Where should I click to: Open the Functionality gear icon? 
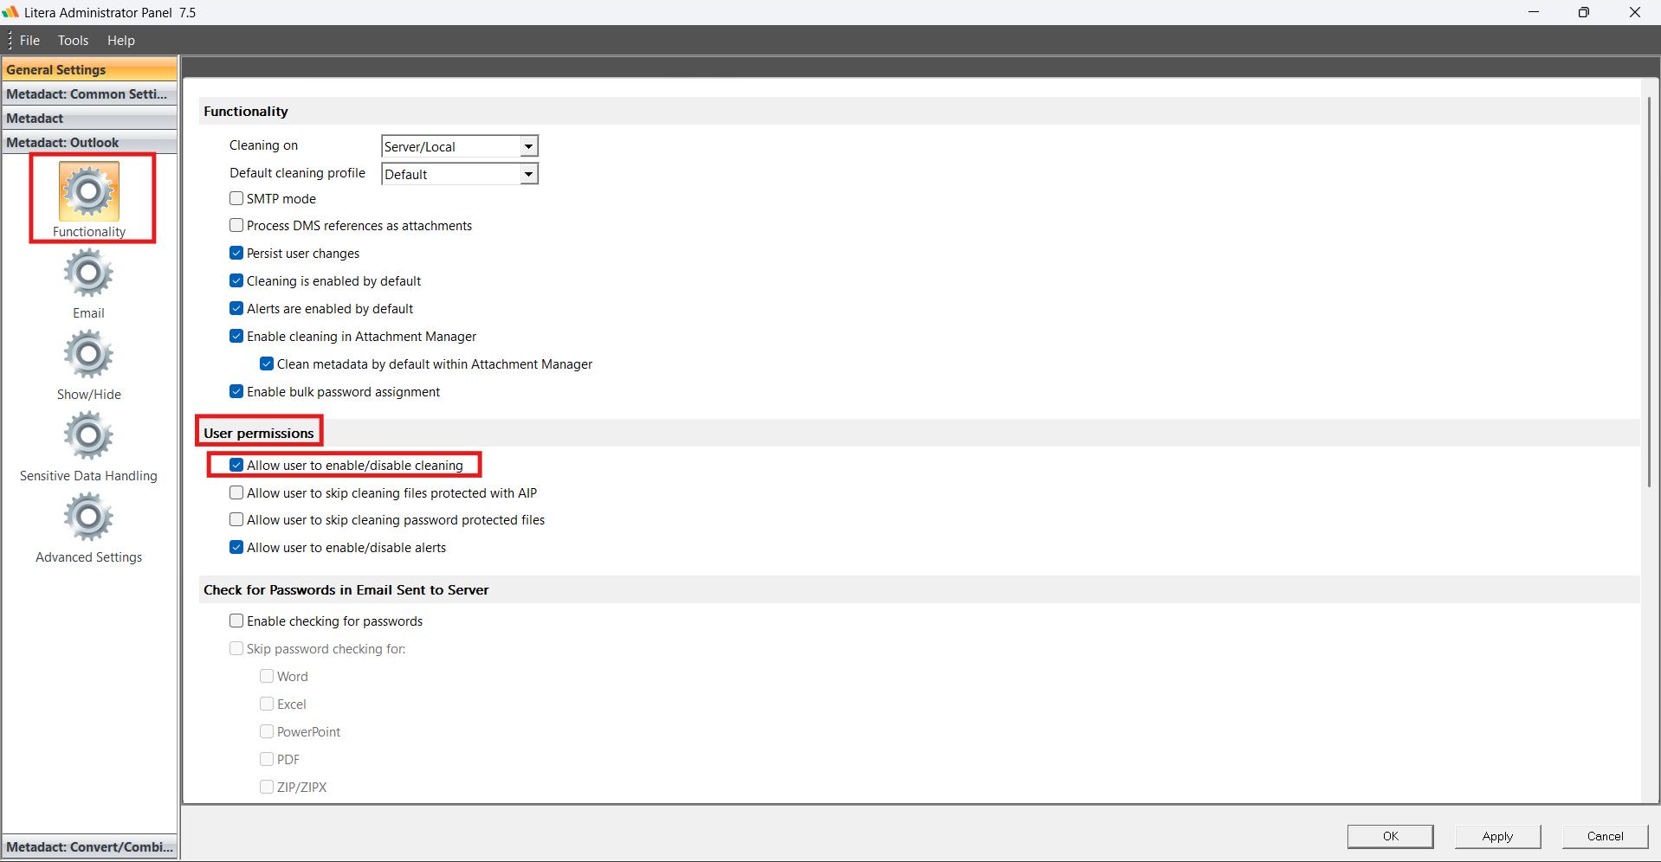click(89, 191)
